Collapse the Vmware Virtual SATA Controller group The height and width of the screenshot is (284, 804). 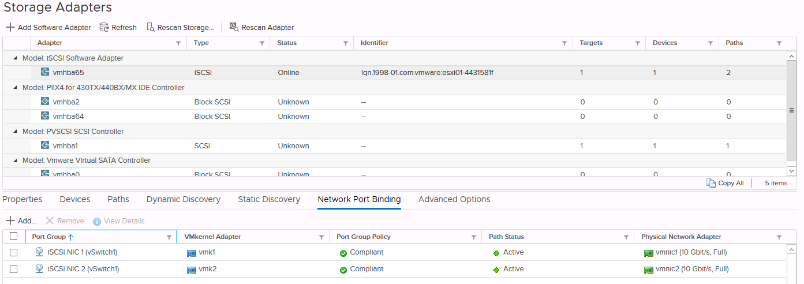(16, 160)
